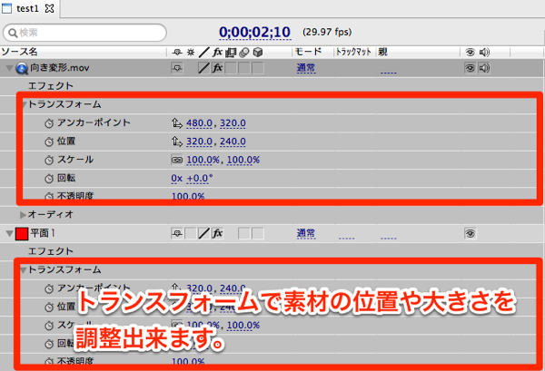
Task: Click scale value 100.0% of 向き変形.mov
Action: point(203,160)
